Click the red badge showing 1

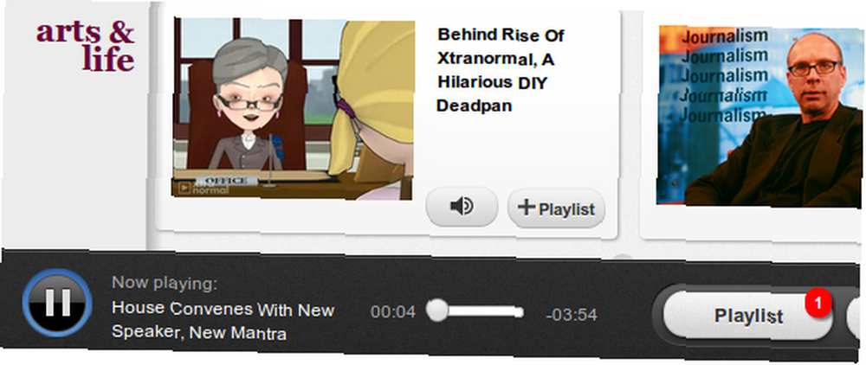click(818, 304)
